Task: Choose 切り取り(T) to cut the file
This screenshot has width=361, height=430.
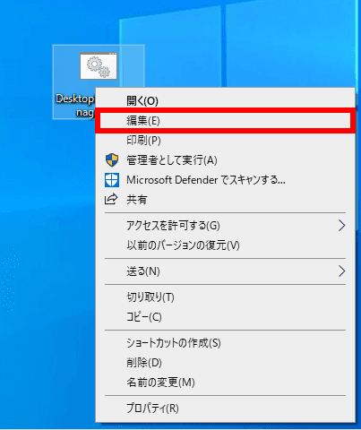Action: coord(225,297)
